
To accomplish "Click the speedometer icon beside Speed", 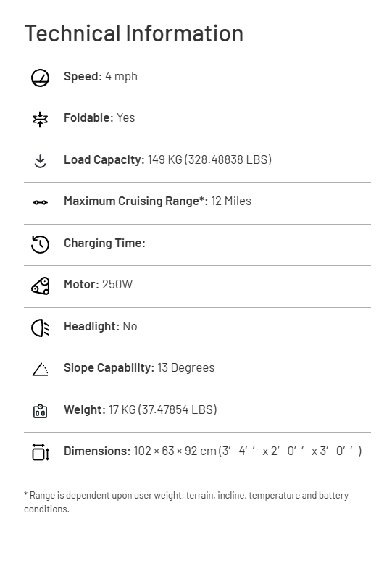I will pyautogui.click(x=40, y=78).
